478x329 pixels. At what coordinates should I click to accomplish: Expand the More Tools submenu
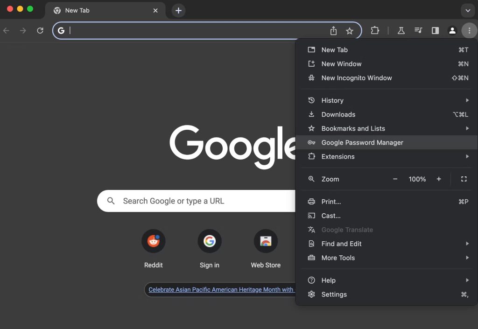(467, 258)
